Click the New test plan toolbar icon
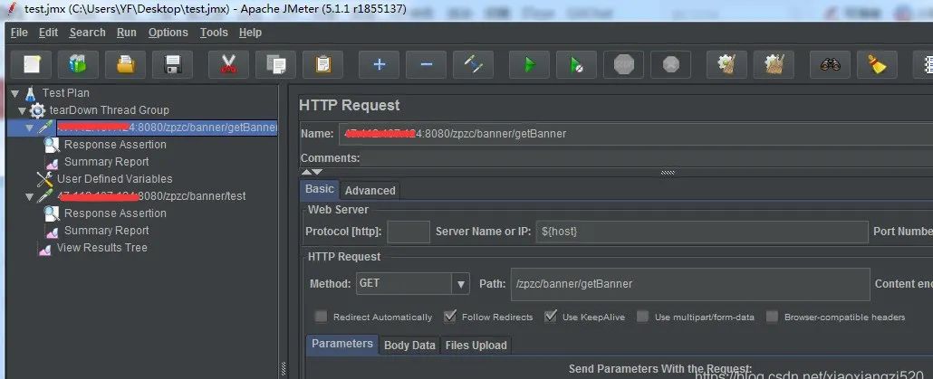Screen dimensions: 933x379 point(31,64)
